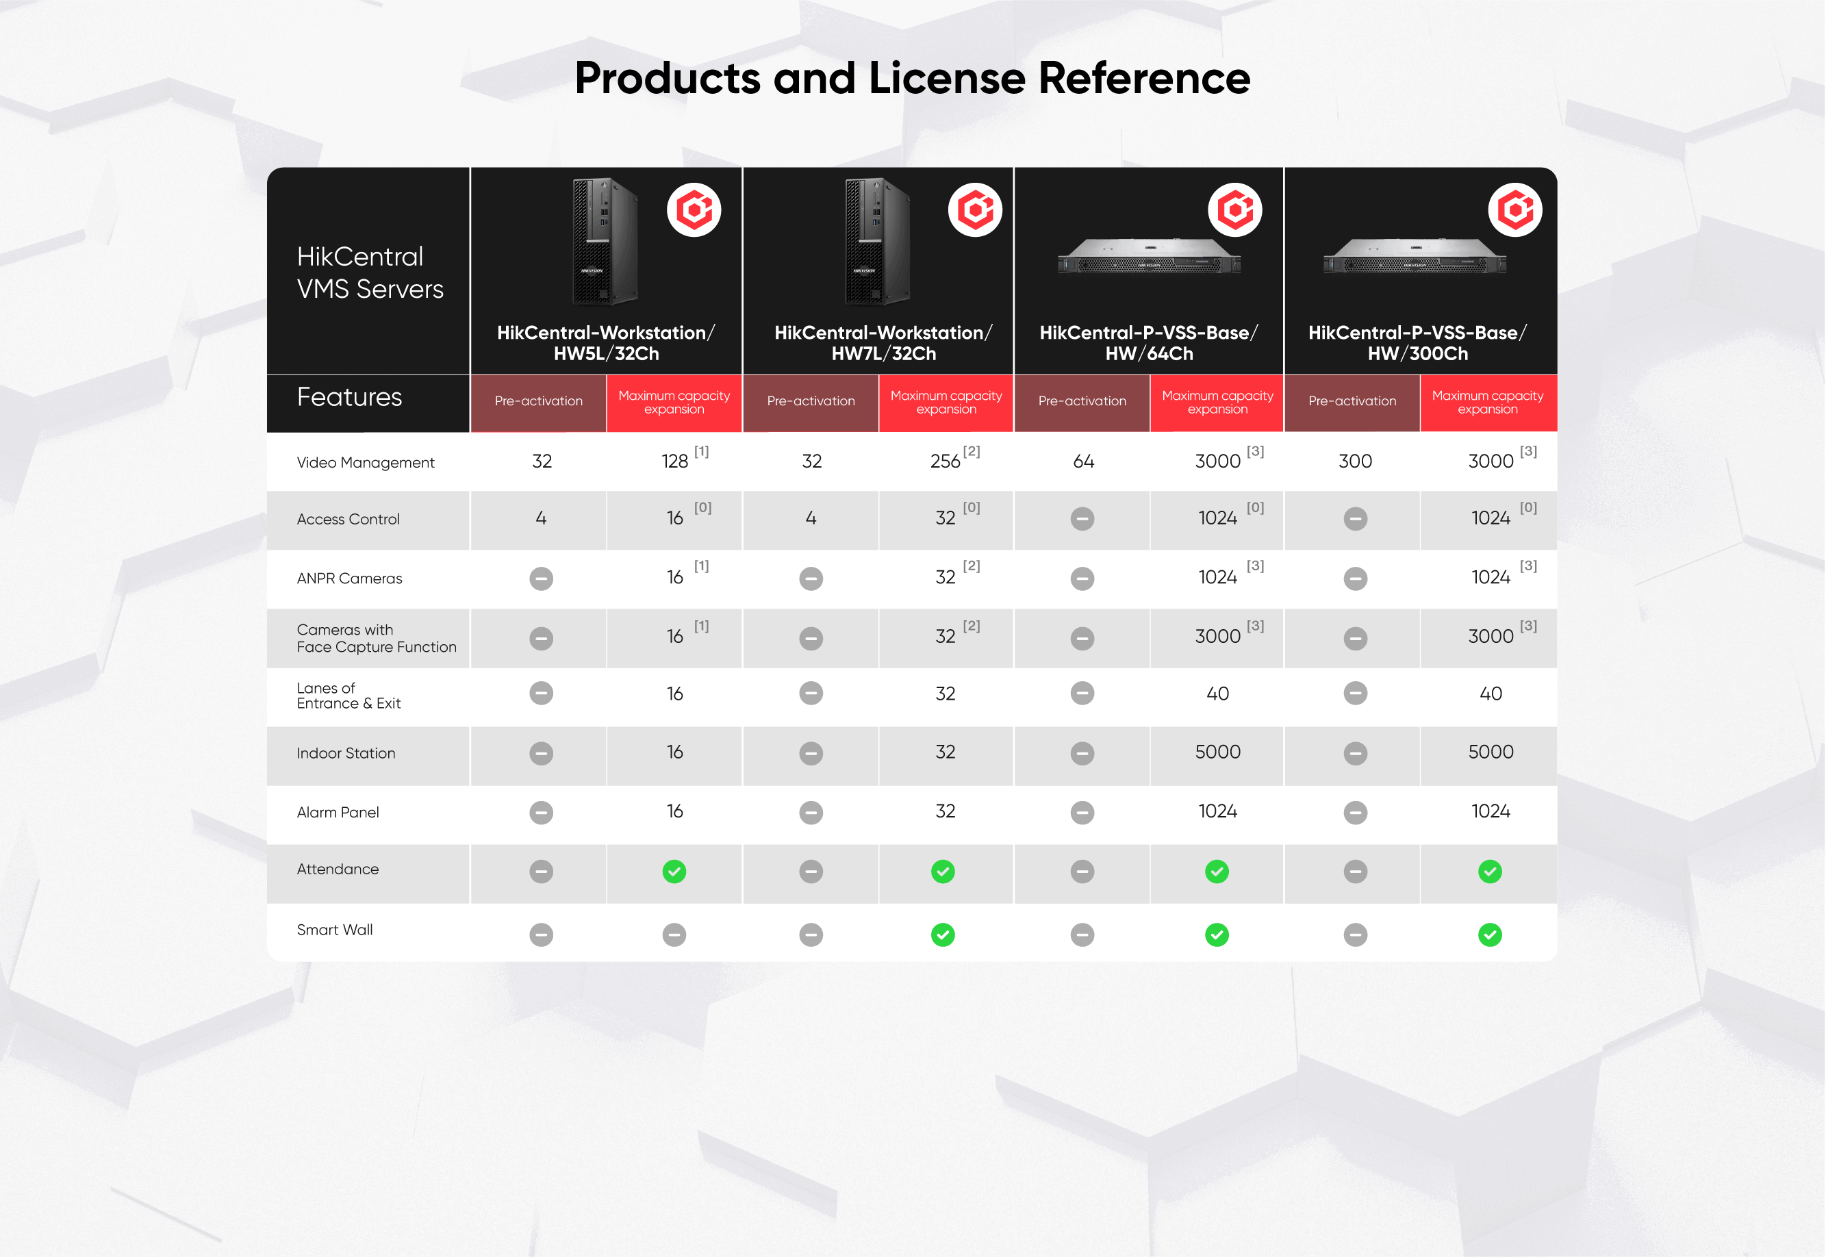The height and width of the screenshot is (1257, 1826).
Task: Click green Smart Wall checkmark for HW7L
Action: tap(943, 935)
